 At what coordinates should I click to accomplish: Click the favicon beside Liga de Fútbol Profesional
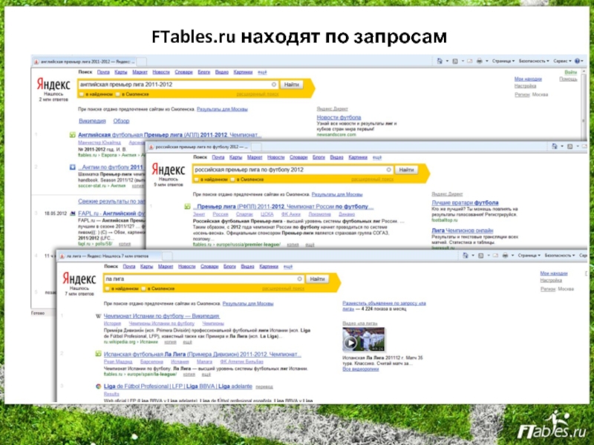98,386
